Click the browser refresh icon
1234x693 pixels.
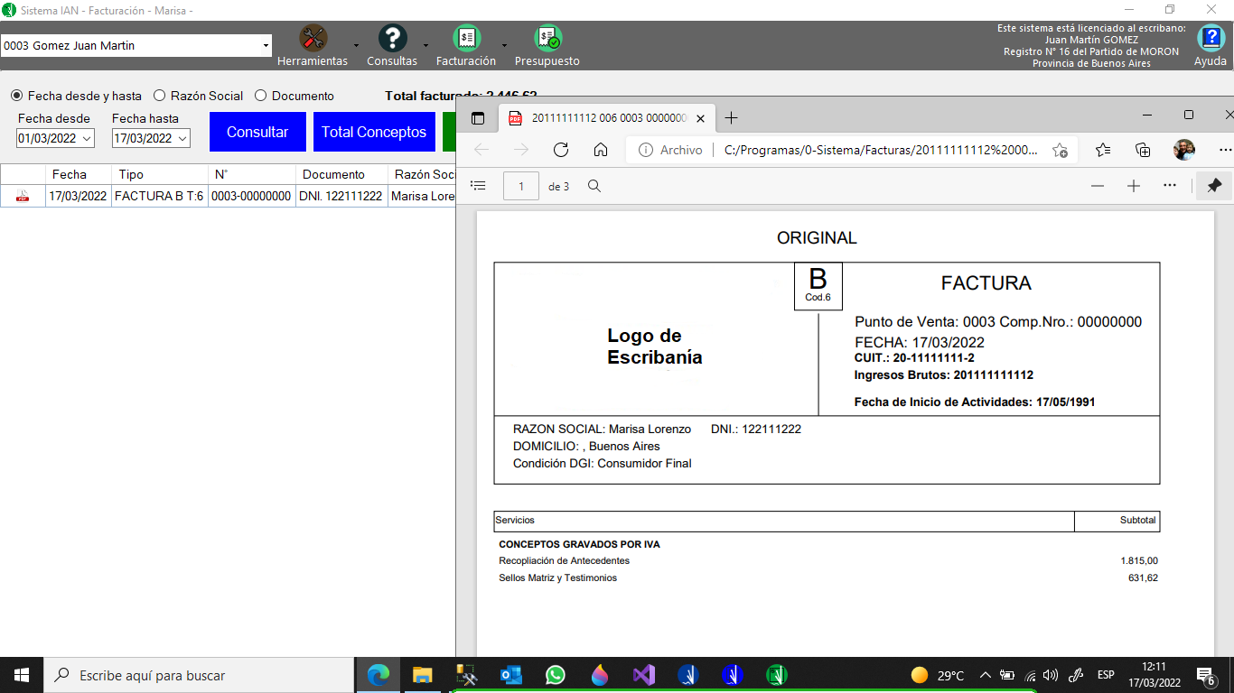(560, 150)
